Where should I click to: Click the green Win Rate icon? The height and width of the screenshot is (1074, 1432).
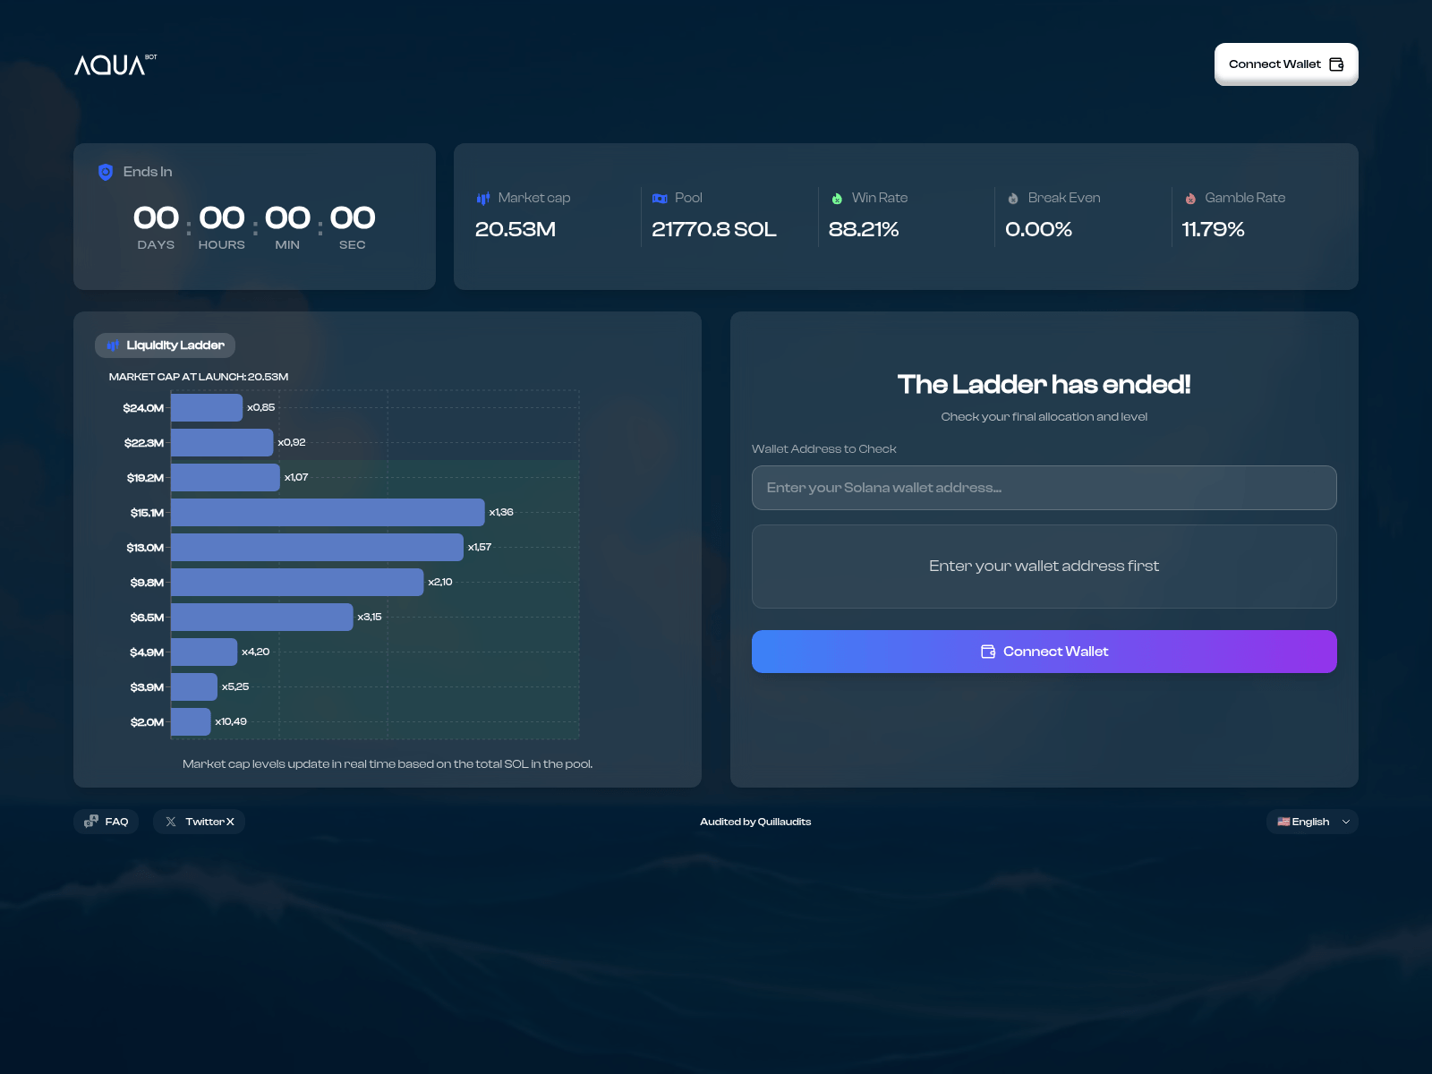point(837,198)
